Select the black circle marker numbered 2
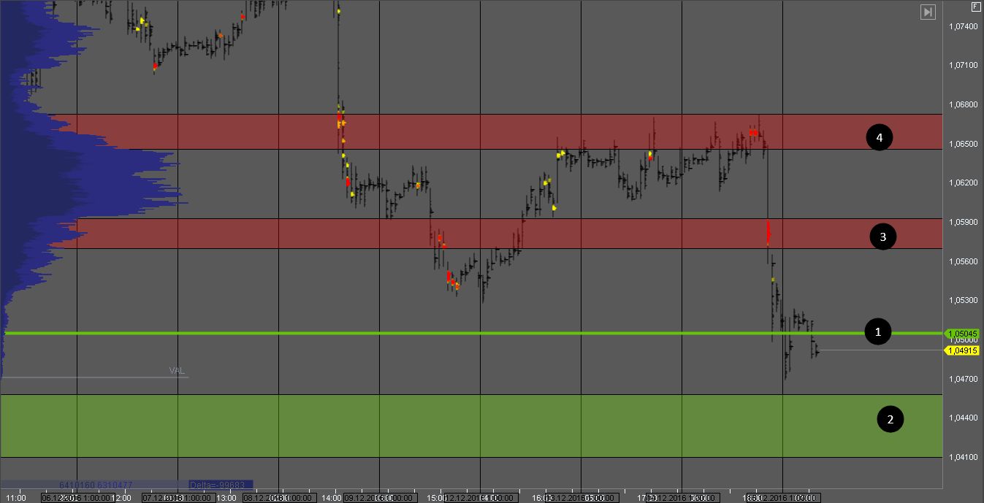984x503 pixels. [x=890, y=419]
